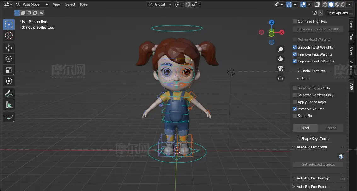The height and width of the screenshot is (191, 357).
Task: Select the Measure ruler tool
Action: click(x=8, y=104)
